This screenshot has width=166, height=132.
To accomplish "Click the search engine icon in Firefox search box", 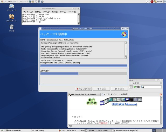I will coord(143,87).
